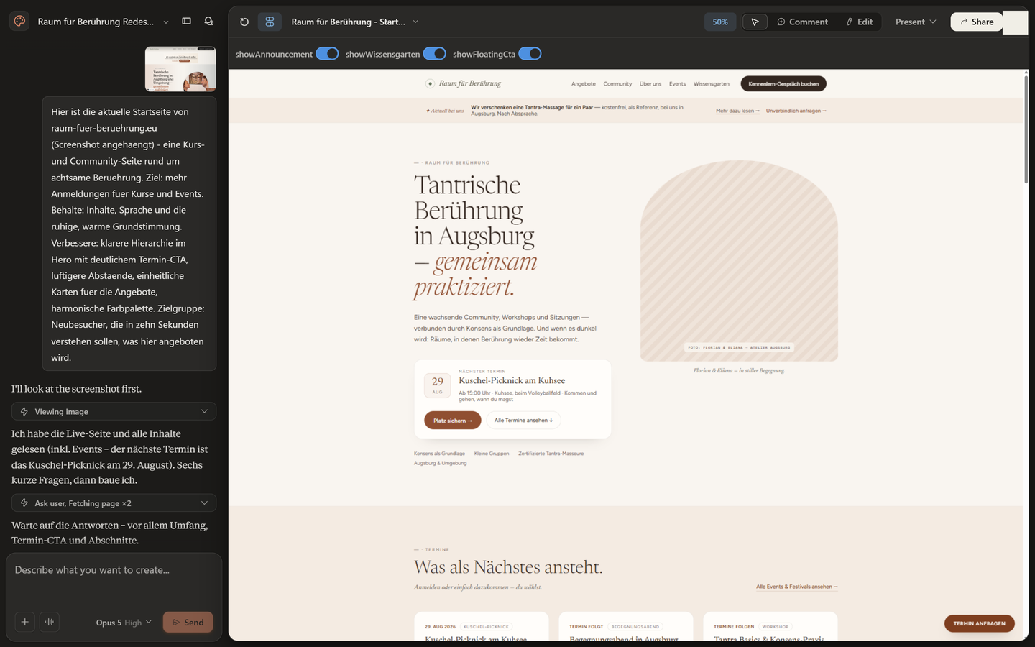Click the Send button
The width and height of the screenshot is (1035, 647).
188,623
